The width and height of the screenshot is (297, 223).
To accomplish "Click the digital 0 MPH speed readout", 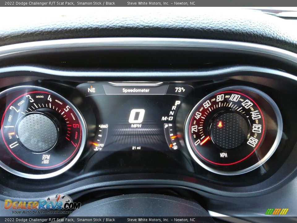I will (x=136, y=118).
